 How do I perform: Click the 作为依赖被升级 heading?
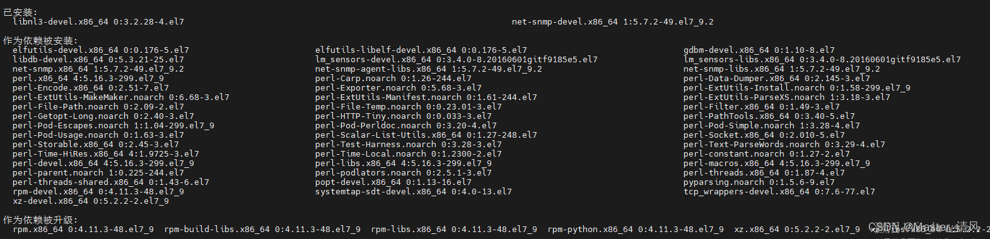pyautogui.click(x=40, y=220)
